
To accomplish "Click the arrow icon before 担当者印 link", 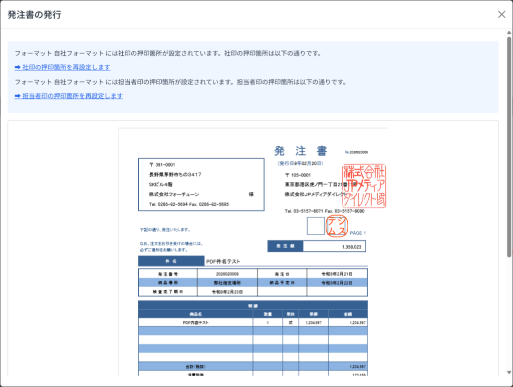I will click(x=18, y=96).
